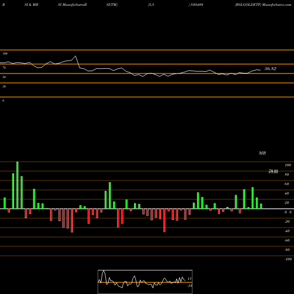Click the RSI current value 56.82
Image resolution: width=294 pixels, height=294 pixels.
coord(270,69)
